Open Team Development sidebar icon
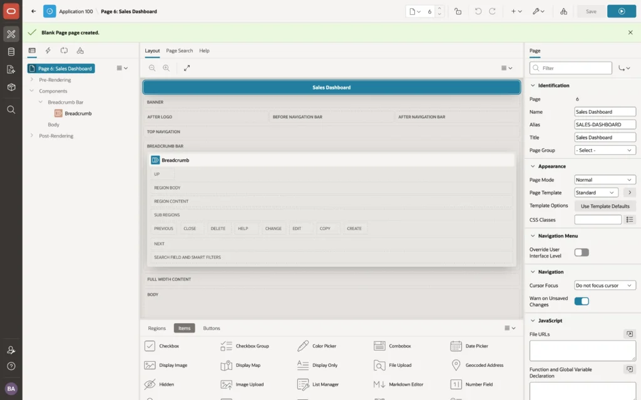This screenshot has width=641, height=400. pyautogui.click(x=11, y=69)
